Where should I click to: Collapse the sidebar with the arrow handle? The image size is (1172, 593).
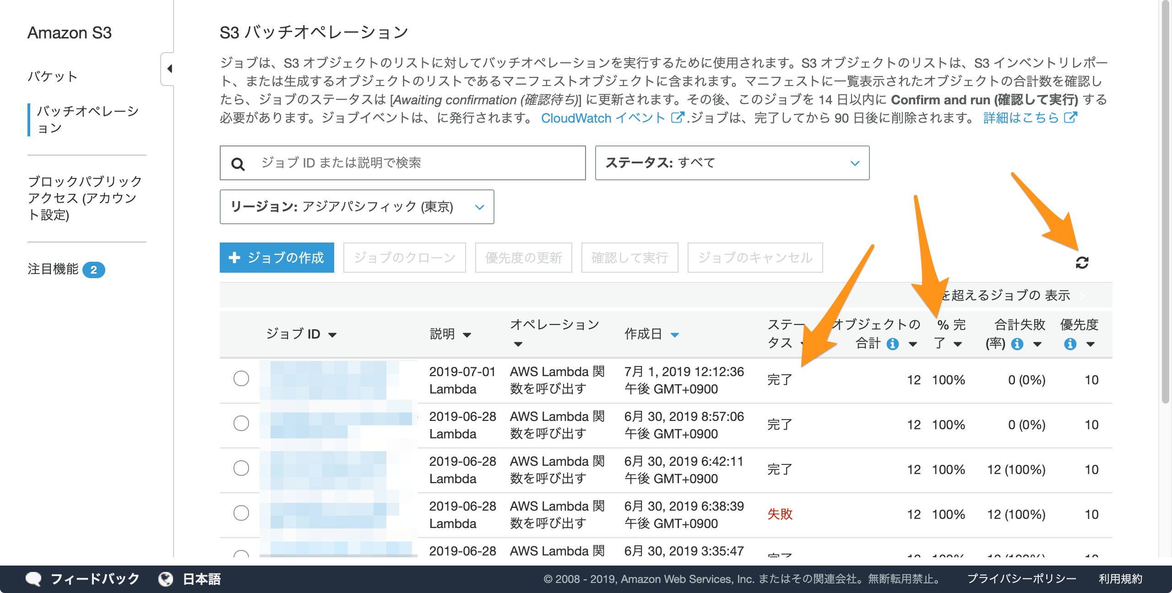click(x=168, y=69)
